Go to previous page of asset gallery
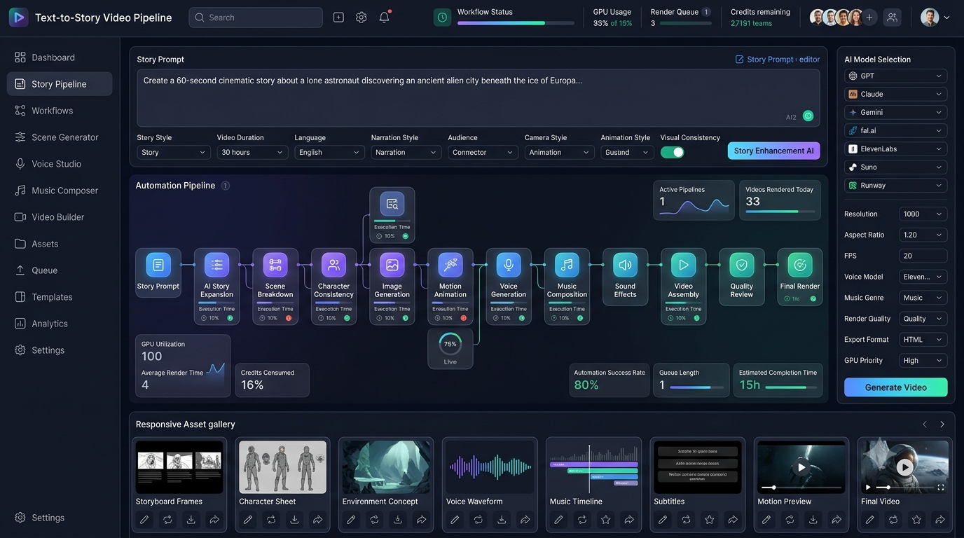This screenshot has height=538, width=964. [925, 425]
